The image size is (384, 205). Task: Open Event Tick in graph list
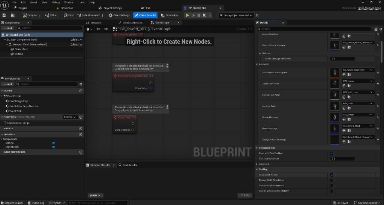[15, 111]
